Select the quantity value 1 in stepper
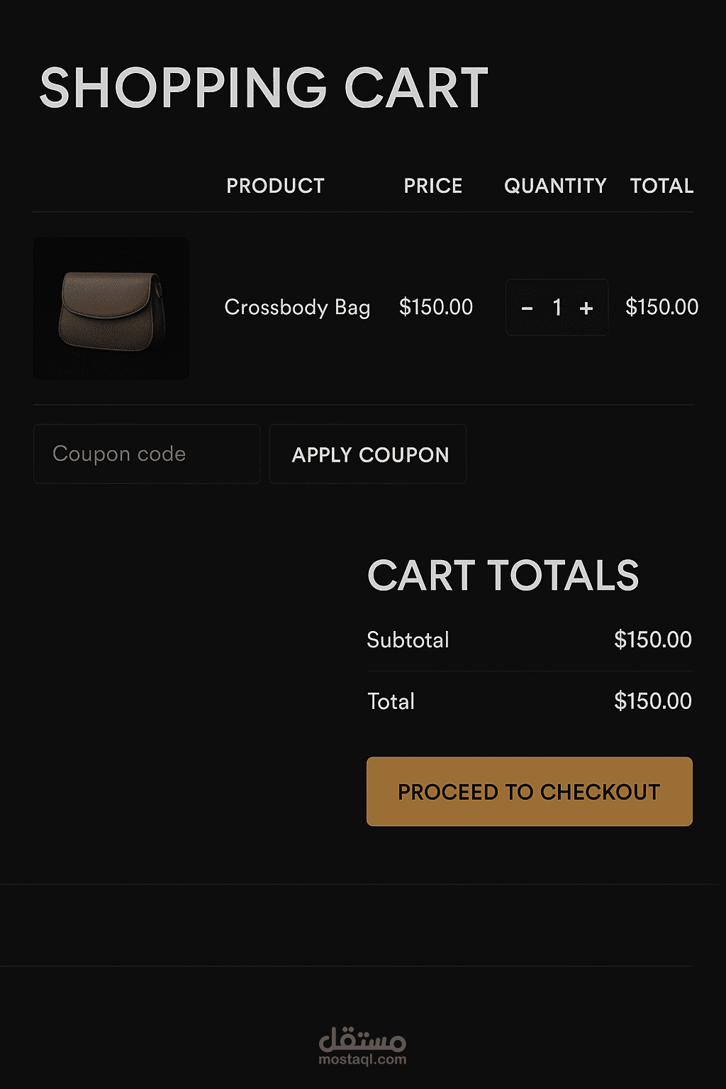Image resolution: width=726 pixels, height=1089 pixels. 557,308
